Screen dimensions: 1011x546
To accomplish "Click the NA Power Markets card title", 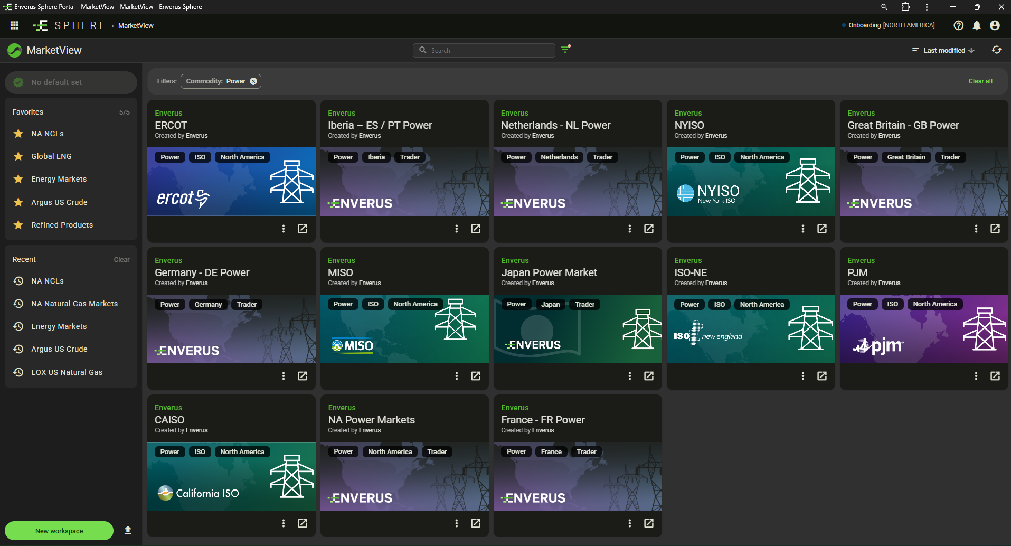I will point(371,420).
